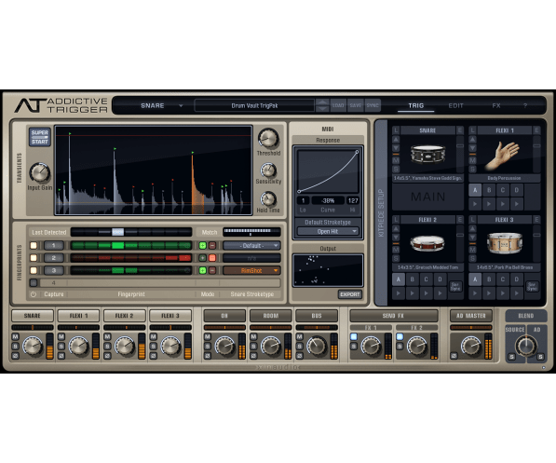Click fingerprint number 2 button
The height and width of the screenshot is (463, 556).
(54, 258)
